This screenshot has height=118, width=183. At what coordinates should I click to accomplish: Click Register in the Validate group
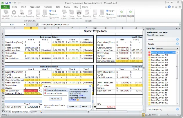(x=111, y=18)
